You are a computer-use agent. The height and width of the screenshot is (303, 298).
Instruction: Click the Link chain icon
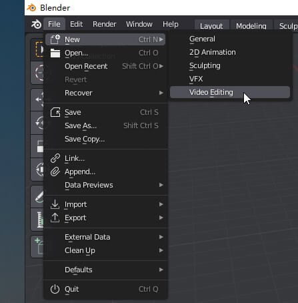coord(55,158)
